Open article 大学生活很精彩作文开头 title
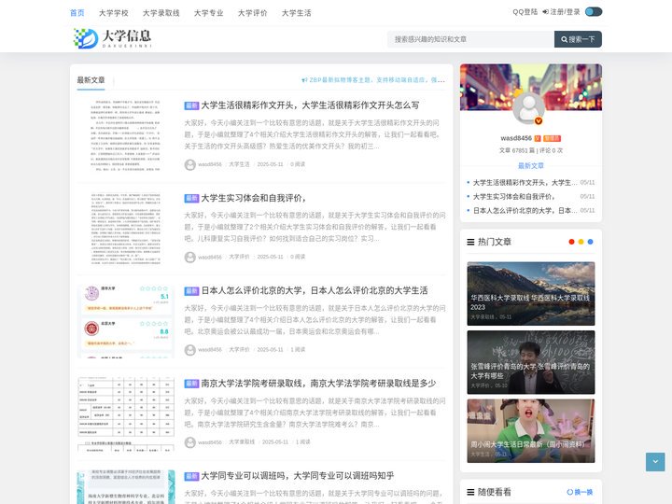Image resolution: width=672 pixels, height=504 pixels. [310, 105]
